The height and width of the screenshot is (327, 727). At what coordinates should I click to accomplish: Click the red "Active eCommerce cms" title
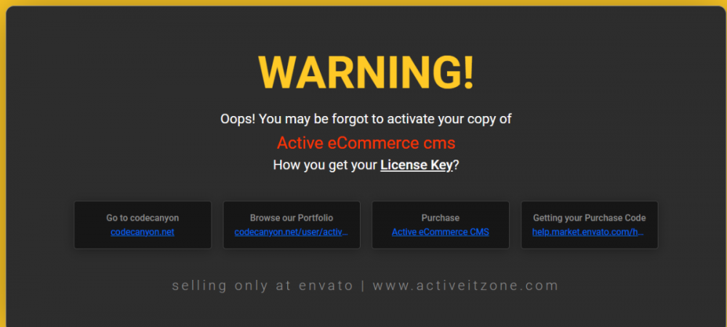(x=366, y=143)
